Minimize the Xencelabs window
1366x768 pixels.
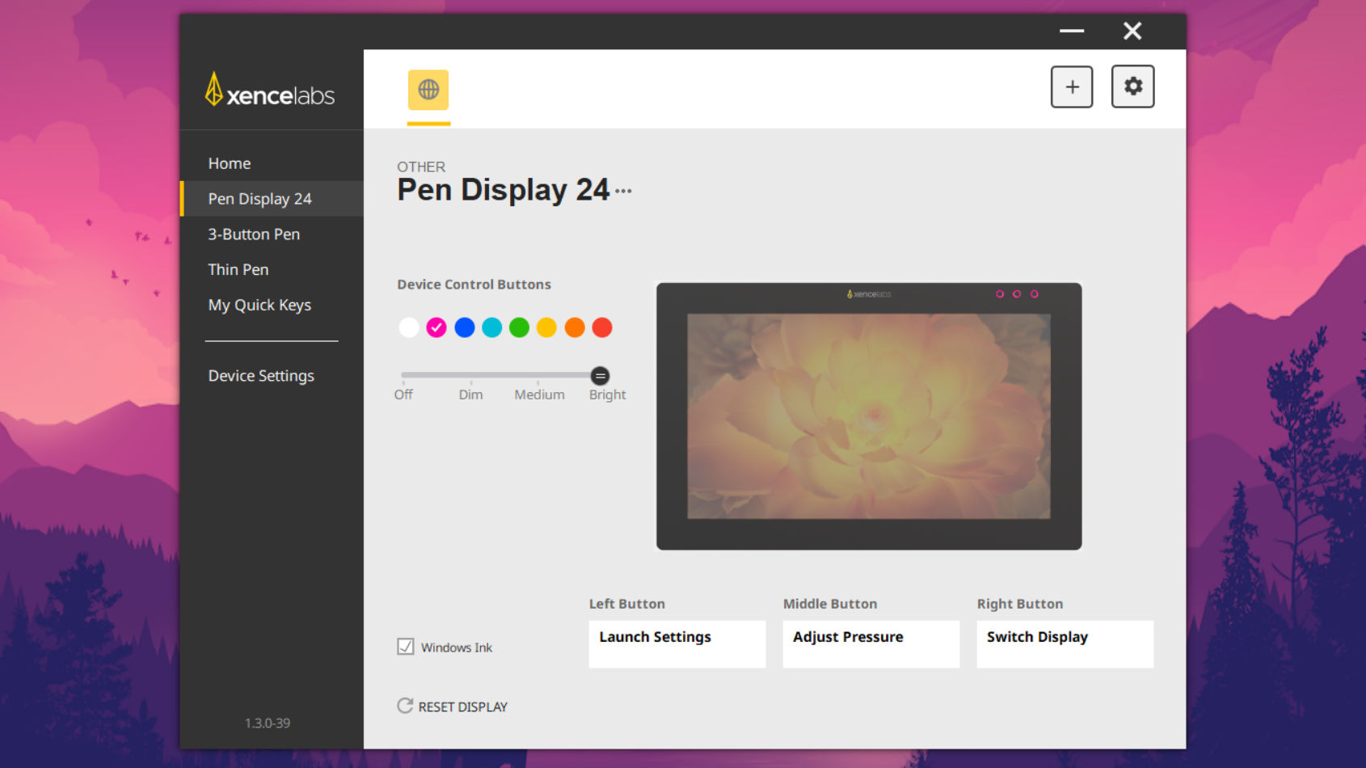tap(1072, 31)
